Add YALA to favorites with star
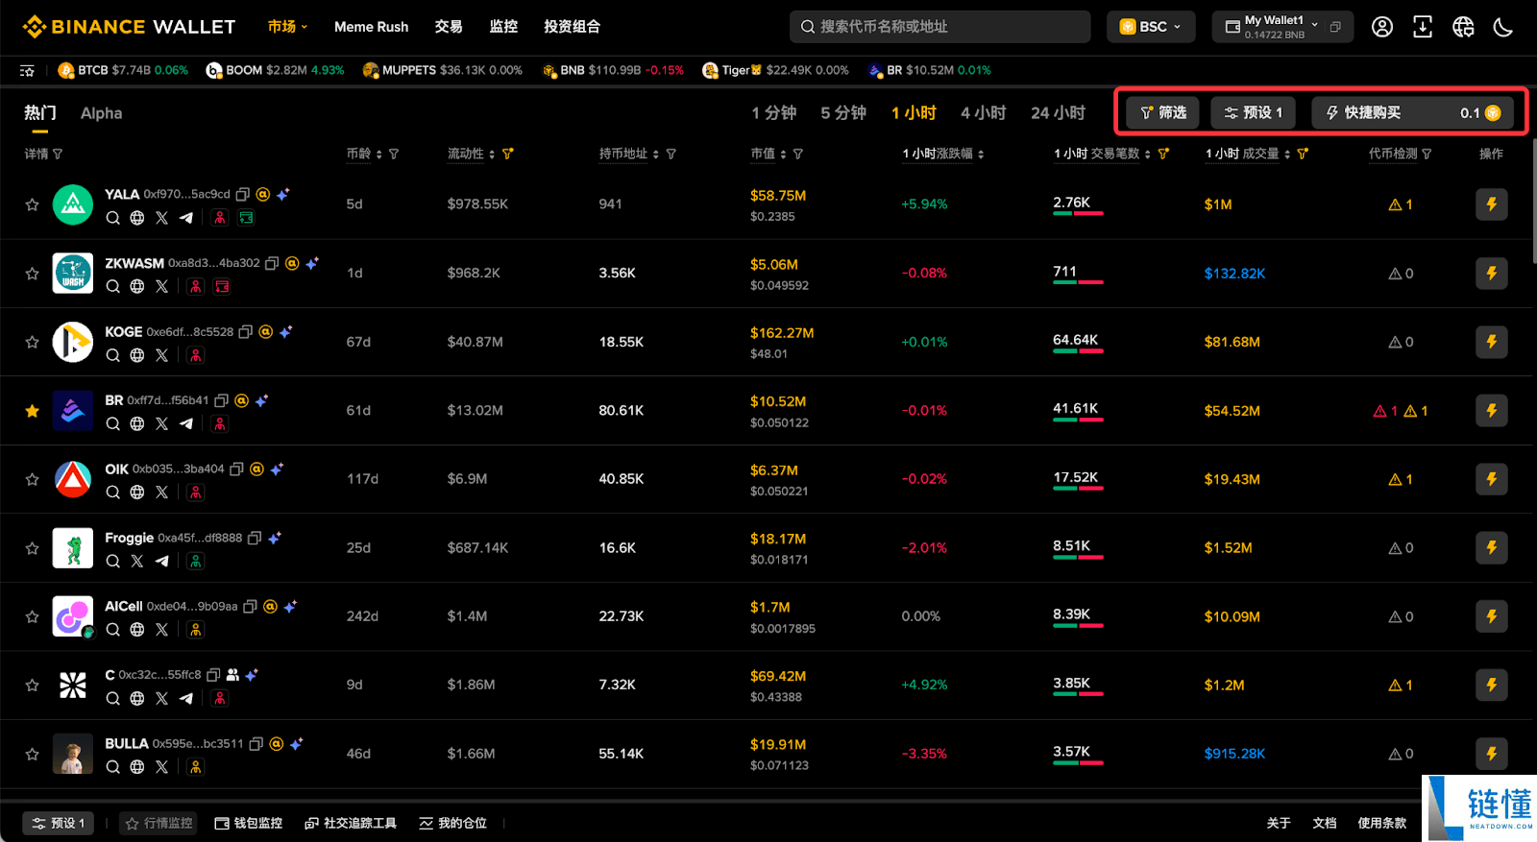Viewport: 1537px width, 842px height. (33, 204)
